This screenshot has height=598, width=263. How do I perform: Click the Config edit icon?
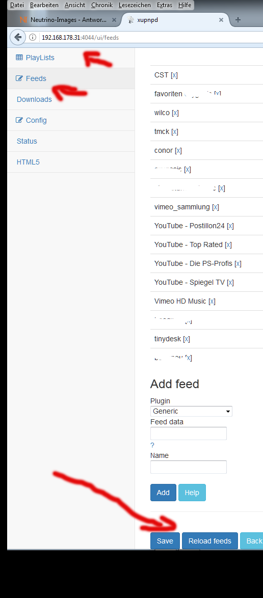pos(19,120)
